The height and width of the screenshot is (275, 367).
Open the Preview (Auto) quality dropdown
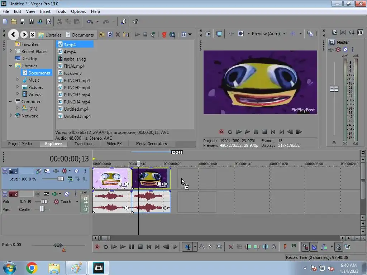point(284,34)
